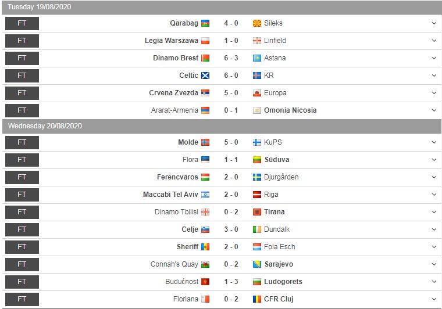Expand the Qarabag vs Sileks match details

[434, 23]
